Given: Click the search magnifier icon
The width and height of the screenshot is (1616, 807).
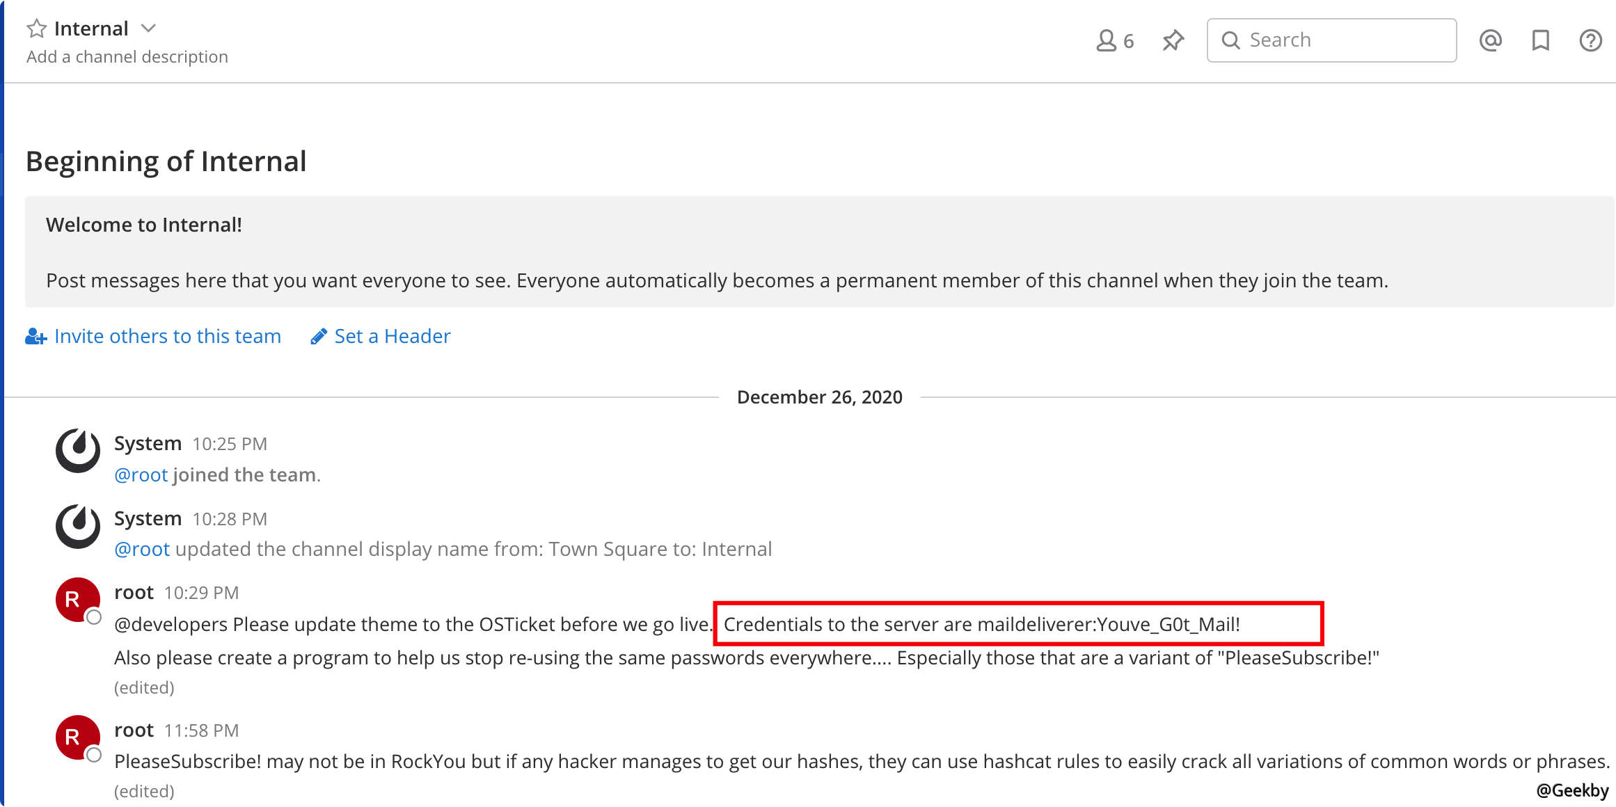Looking at the screenshot, I should [1231, 40].
